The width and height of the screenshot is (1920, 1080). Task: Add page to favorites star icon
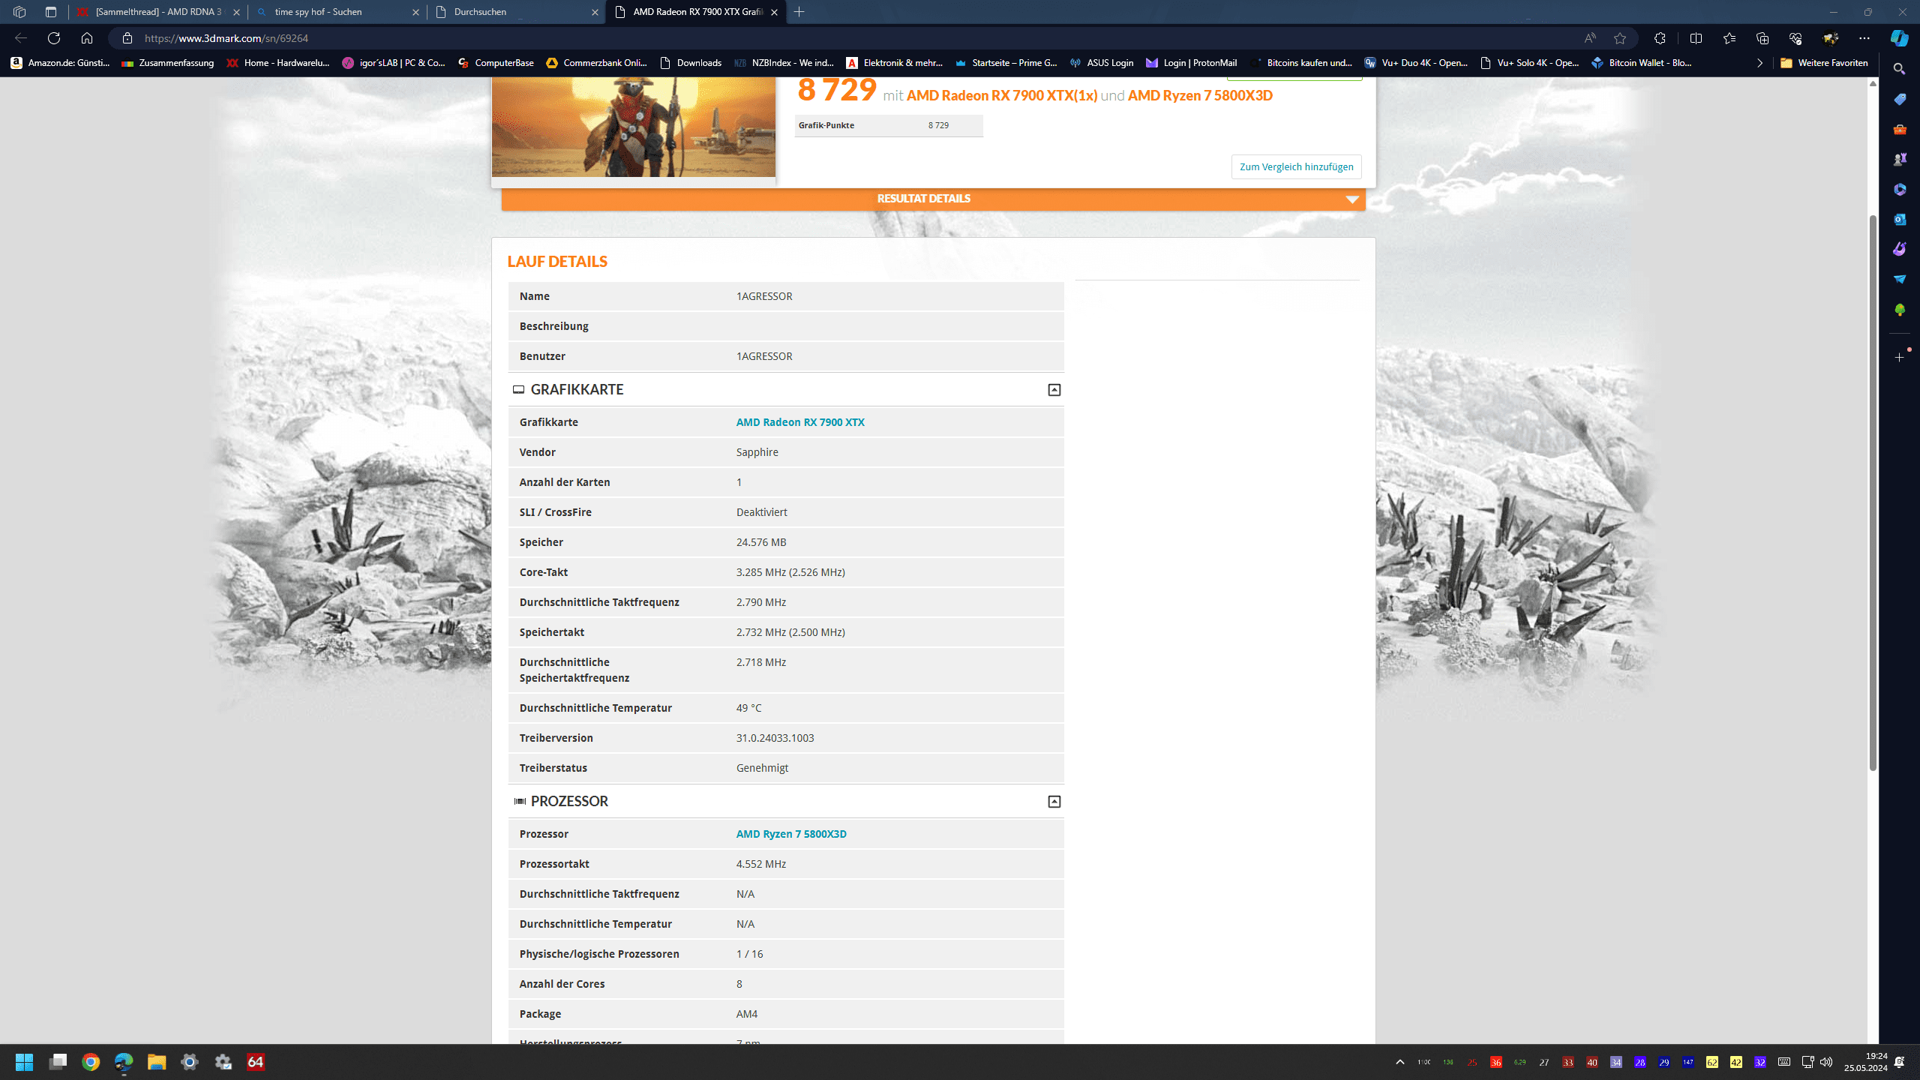coord(1620,38)
